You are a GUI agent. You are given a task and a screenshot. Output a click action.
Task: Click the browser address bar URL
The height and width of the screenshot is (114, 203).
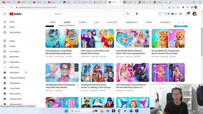pos(38,7)
